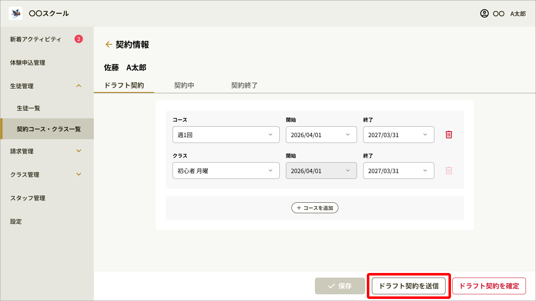Click the checkmark icon on 保存 button
The width and height of the screenshot is (536, 301).
tap(330, 286)
